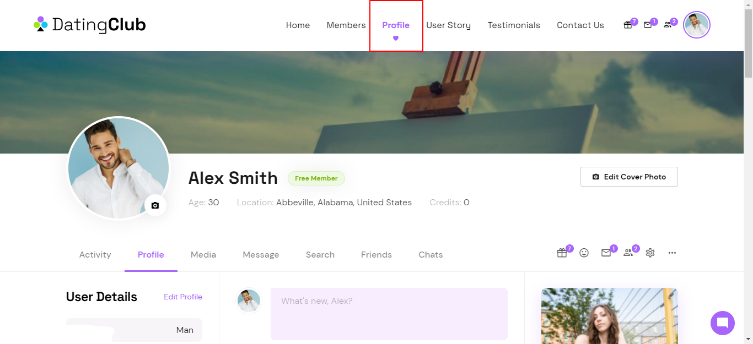
Task: Open gifts icon in top navigation bar
Action: coord(627,25)
